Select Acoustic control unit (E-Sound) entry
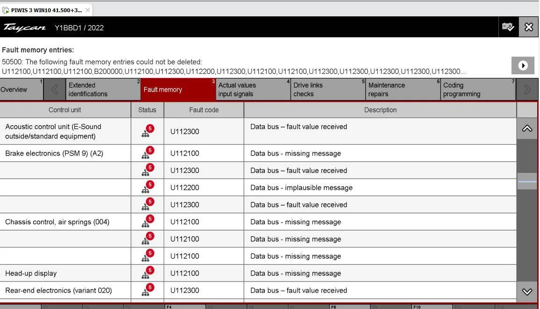The width and height of the screenshot is (540, 309). tap(53, 131)
